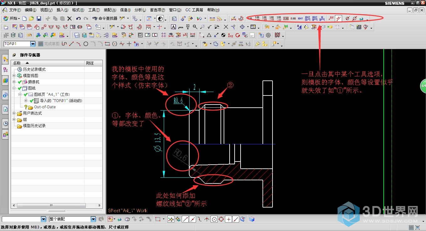This screenshot has width=426, height=231.
Task: Click the Delete X icon
Action: (70, 18)
